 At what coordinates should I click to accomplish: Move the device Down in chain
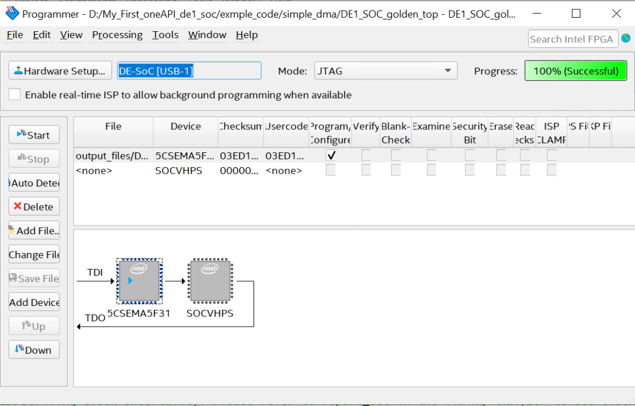tap(34, 350)
